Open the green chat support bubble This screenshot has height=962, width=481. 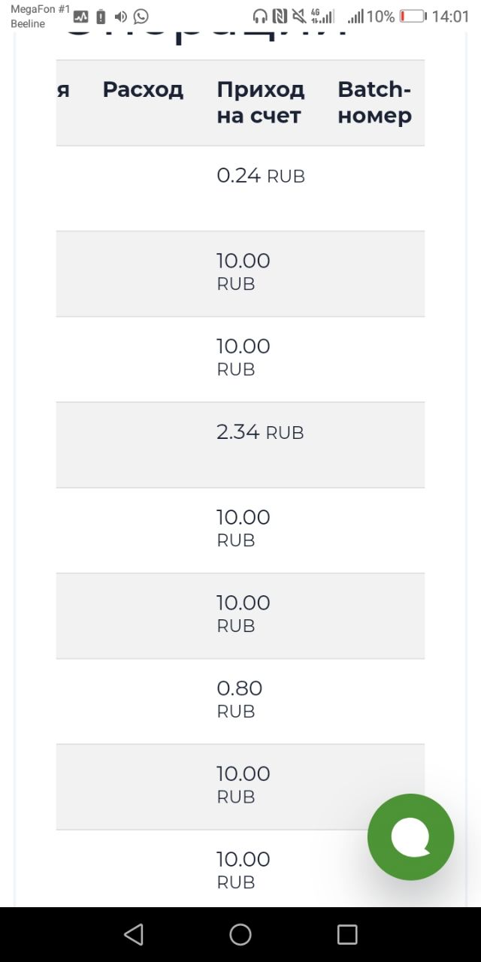pyautogui.click(x=410, y=836)
